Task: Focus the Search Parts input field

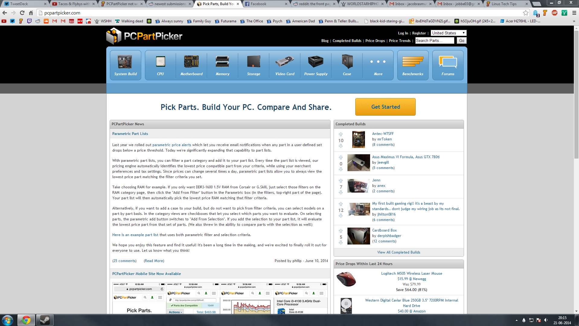Action: (x=435, y=40)
